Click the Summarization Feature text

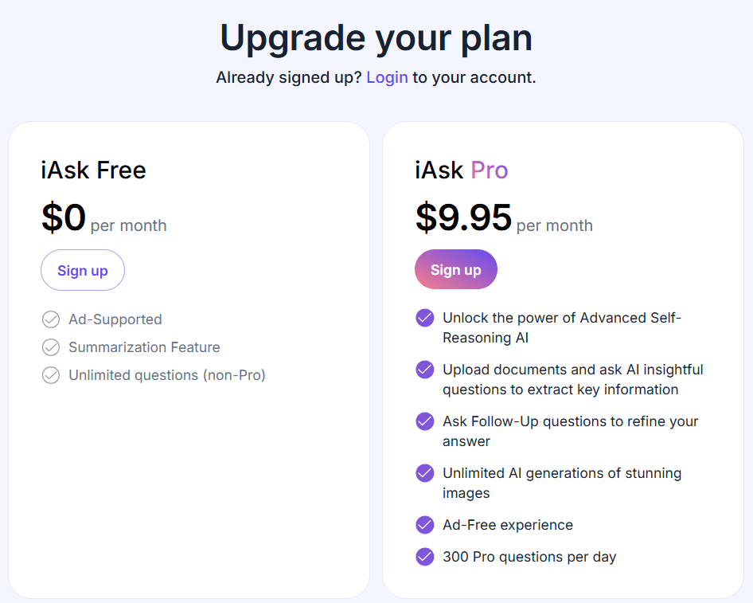point(144,347)
